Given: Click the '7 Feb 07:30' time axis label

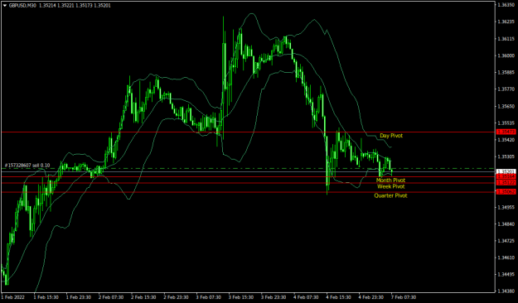Looking at the screenshot, I should [x=404, y=297].
